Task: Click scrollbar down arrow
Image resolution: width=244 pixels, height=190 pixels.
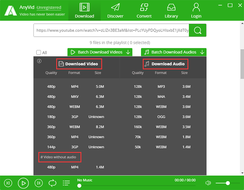Action: point(242,173)
